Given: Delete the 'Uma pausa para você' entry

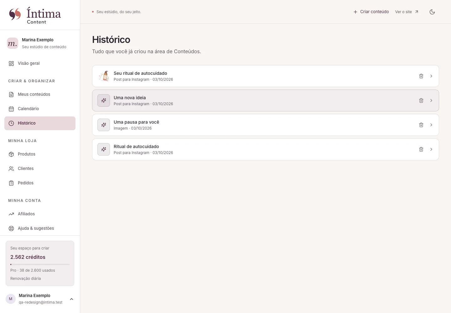Looking at the screenshot, I should 421,125.
